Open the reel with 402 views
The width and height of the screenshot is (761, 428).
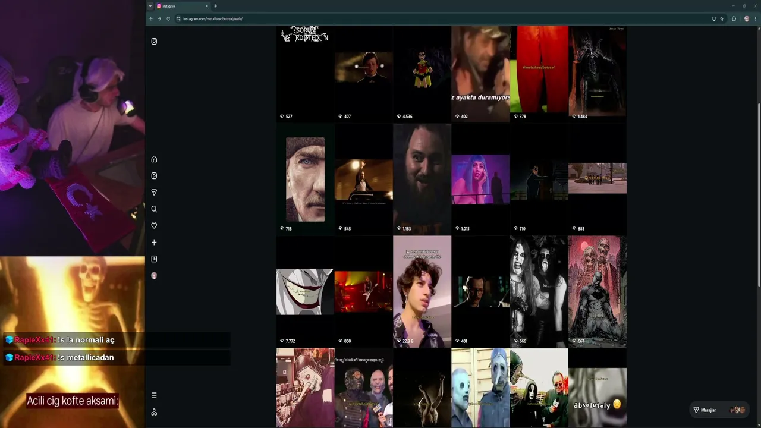pos(480,73)
